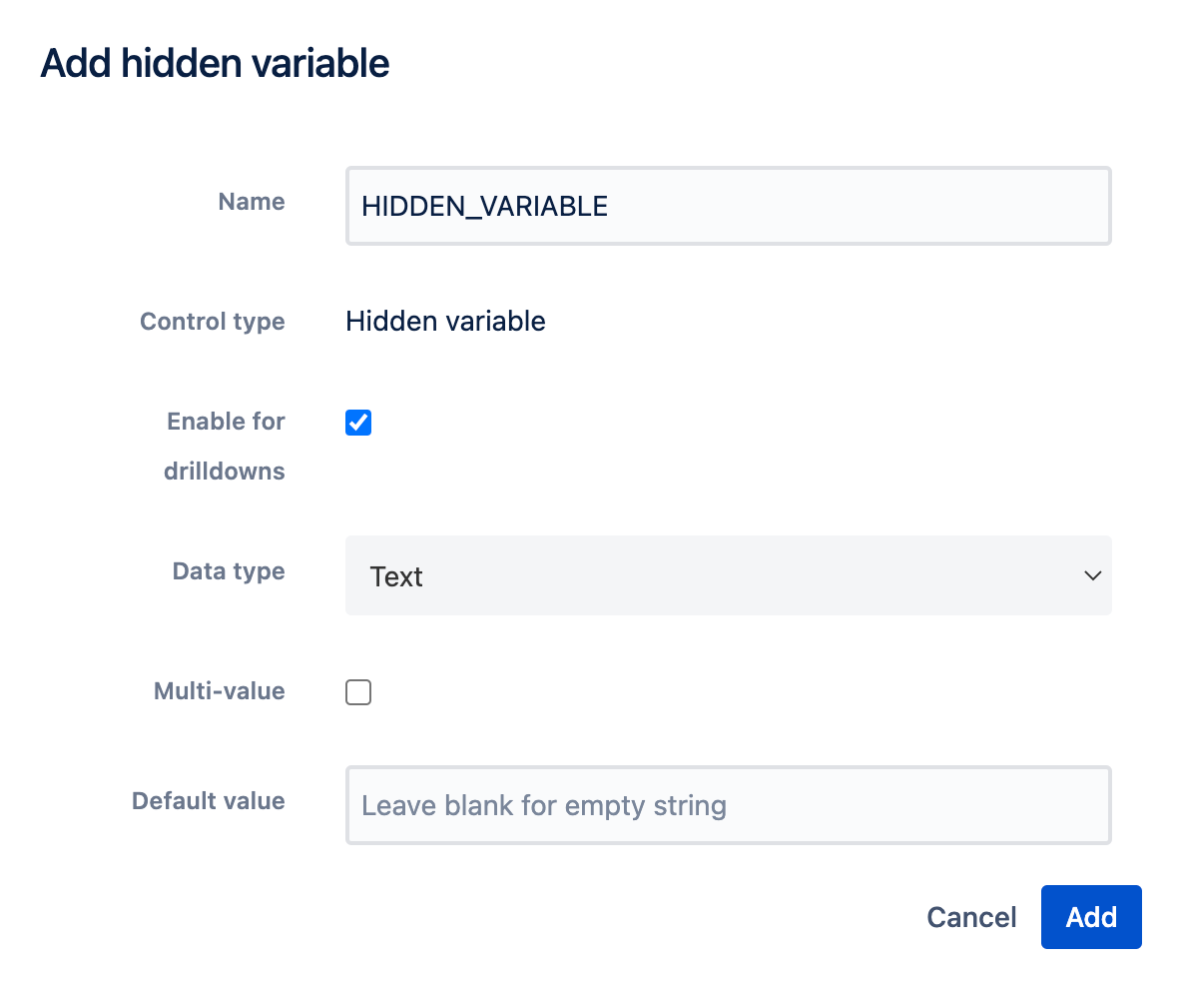This screenshot has width=1178, height=987.
Task: Focus the Name input field
Action: [728, 206]
